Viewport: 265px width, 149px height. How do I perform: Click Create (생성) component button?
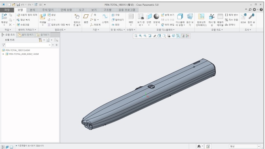click(x=52, y=15)
